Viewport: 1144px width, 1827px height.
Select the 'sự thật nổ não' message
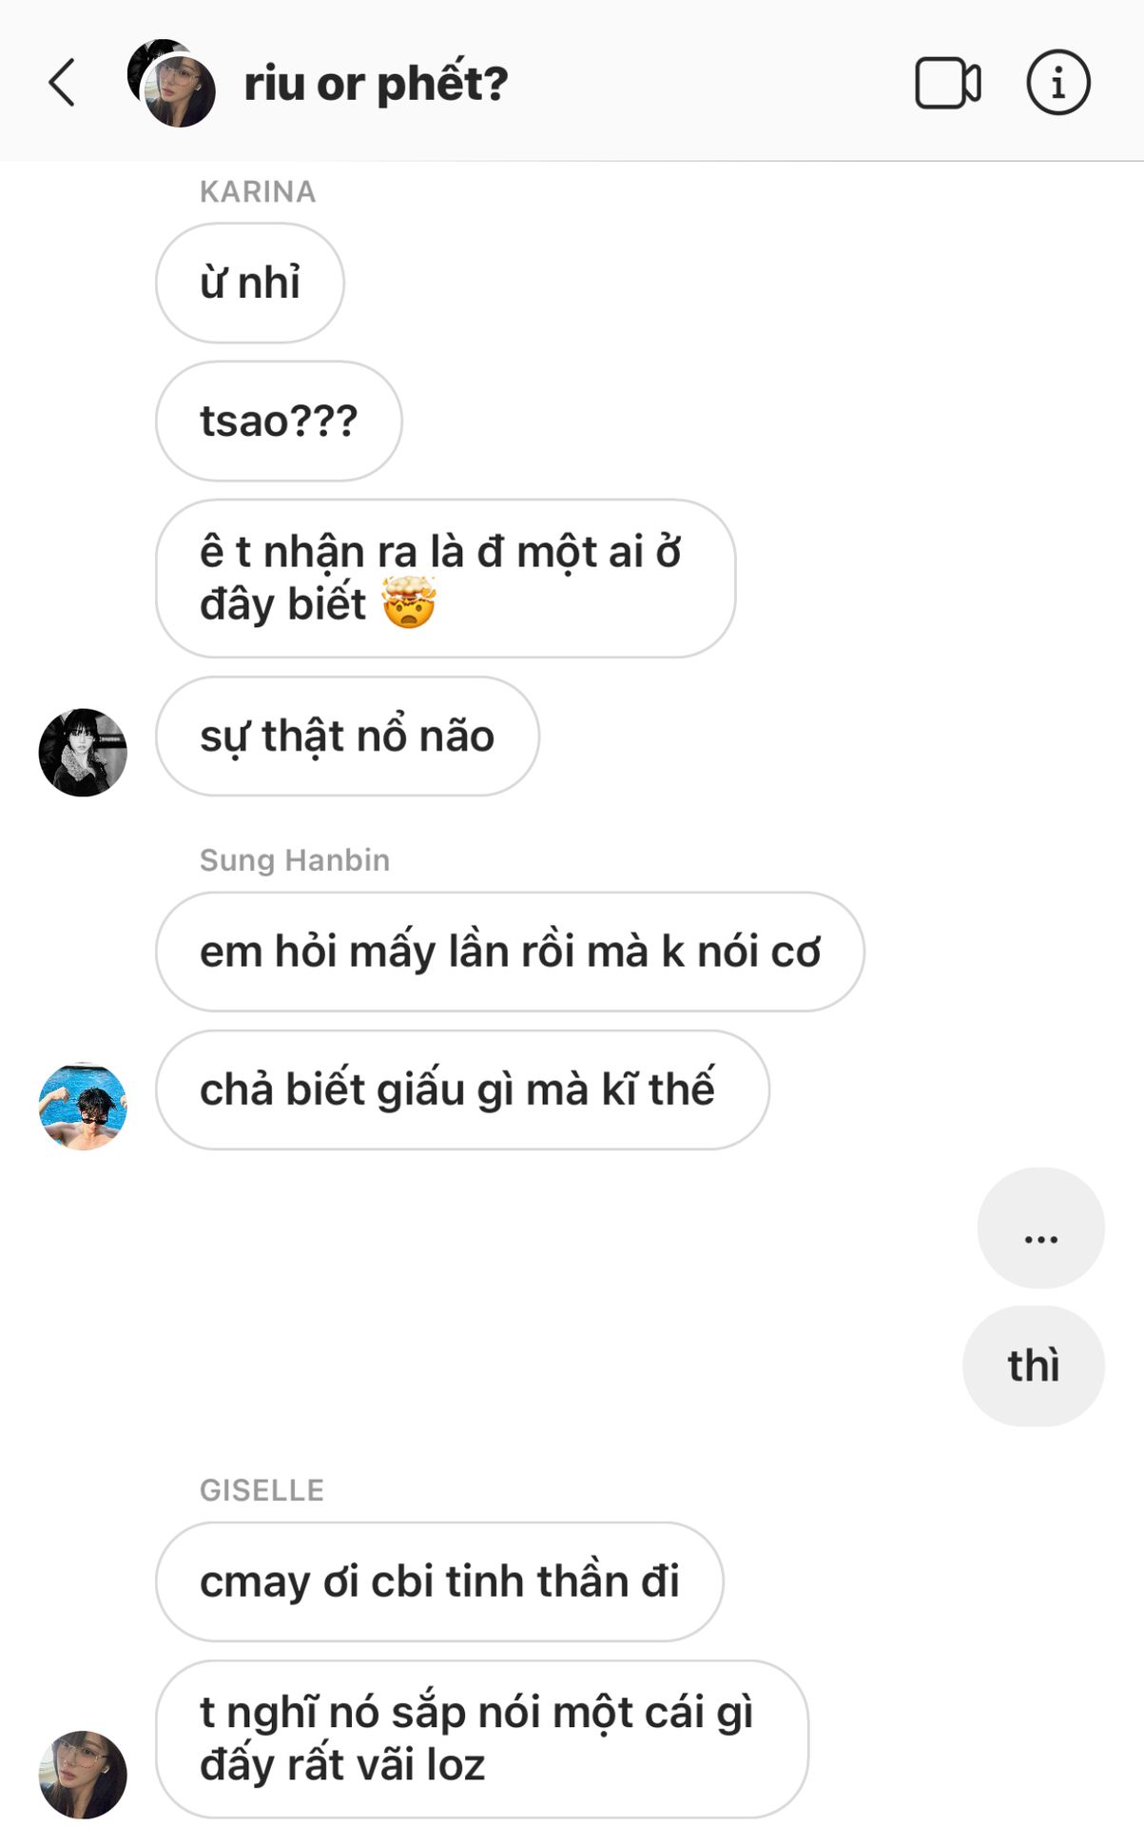point(347,736)
